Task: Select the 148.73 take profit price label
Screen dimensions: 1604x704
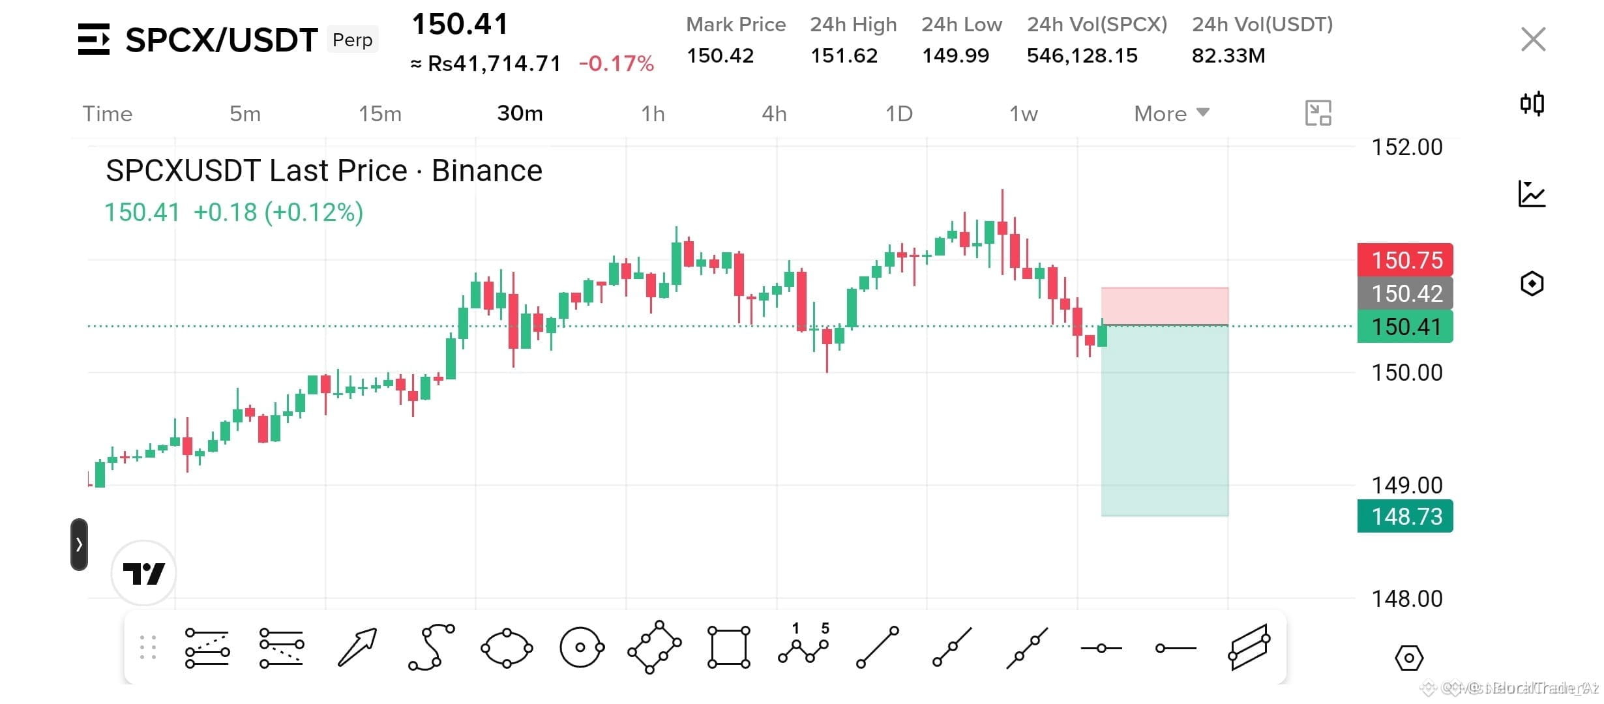Action: pos(1405,516)
